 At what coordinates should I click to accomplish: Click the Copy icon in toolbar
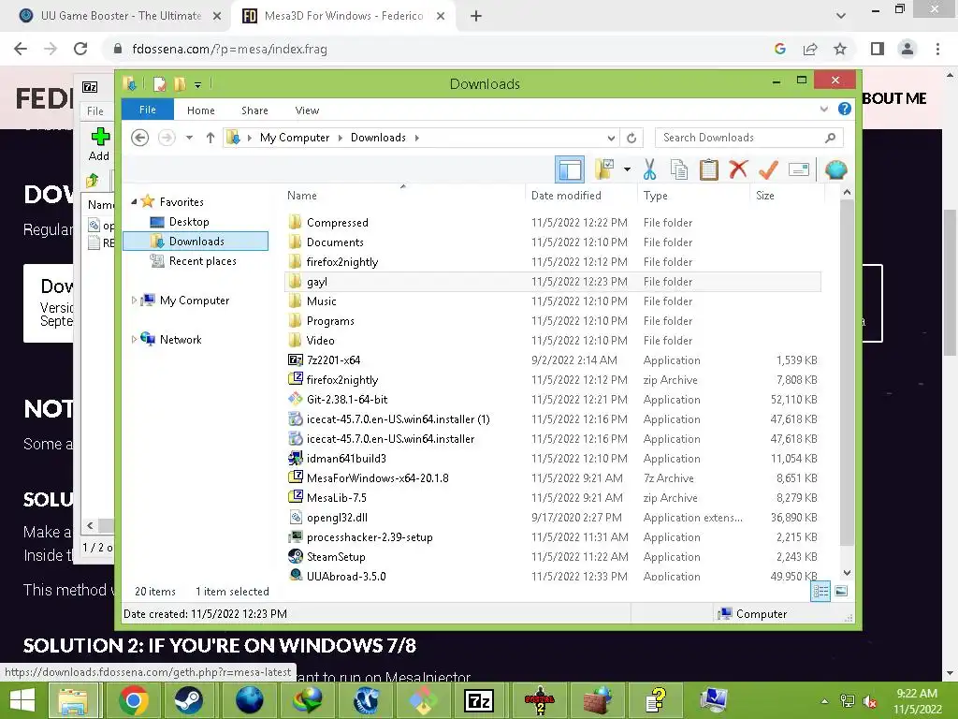coord(679,169)
